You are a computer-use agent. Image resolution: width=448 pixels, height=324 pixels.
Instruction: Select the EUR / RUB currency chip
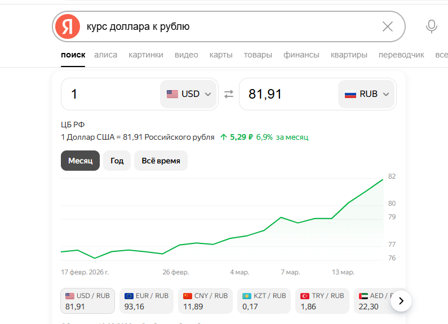click(146, 301)
